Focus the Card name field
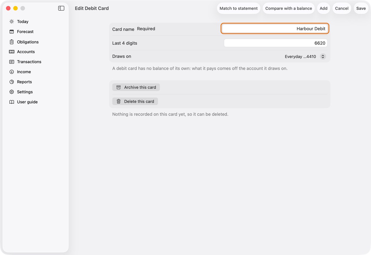 [275, 29]
